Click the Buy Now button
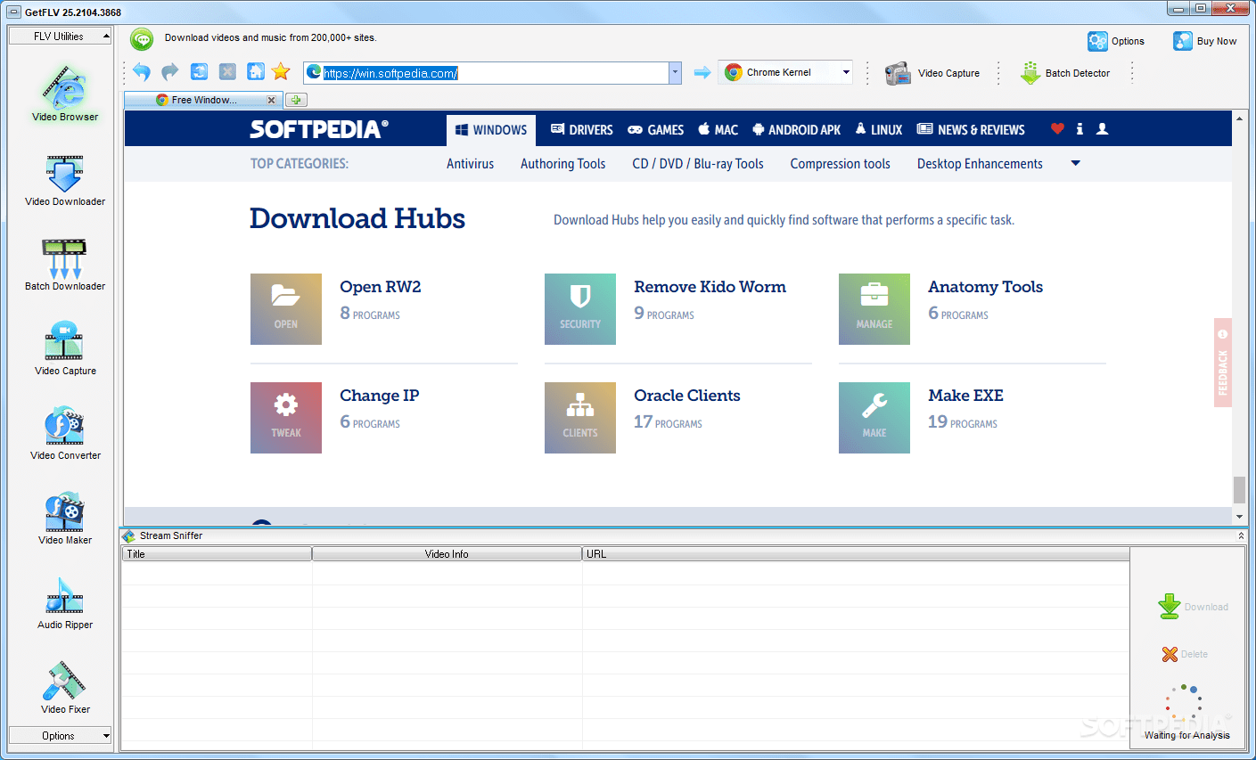 [x=1205, y=41]
